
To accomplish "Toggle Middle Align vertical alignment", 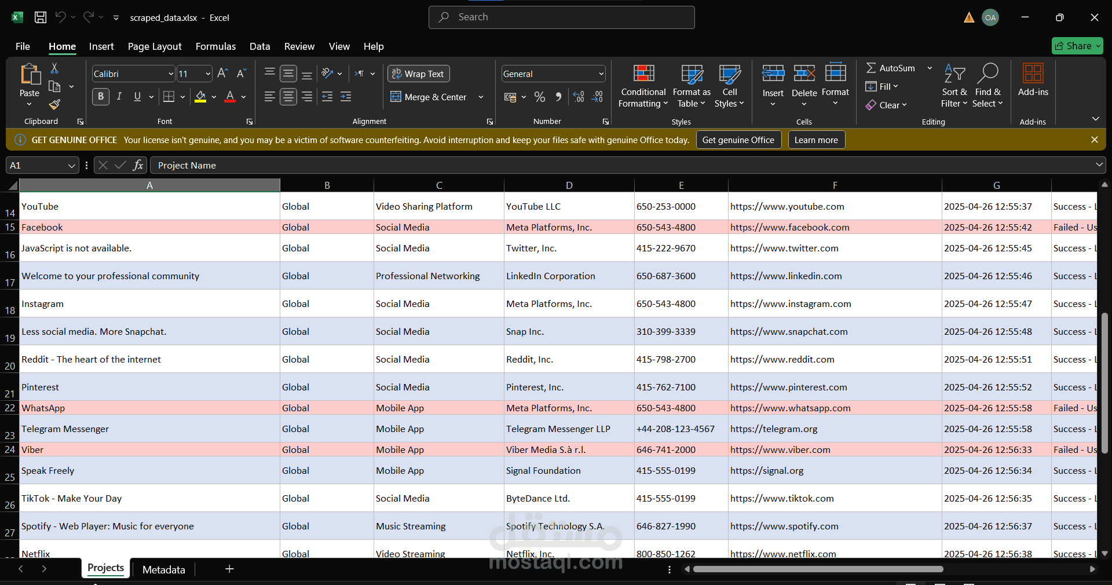I will click(288, 74).
